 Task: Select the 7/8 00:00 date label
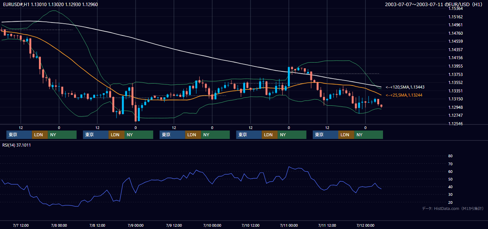(x=59, y=225)
